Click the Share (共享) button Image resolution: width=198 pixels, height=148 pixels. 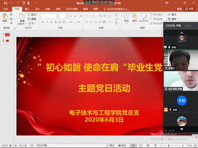(x=189, y=9)
